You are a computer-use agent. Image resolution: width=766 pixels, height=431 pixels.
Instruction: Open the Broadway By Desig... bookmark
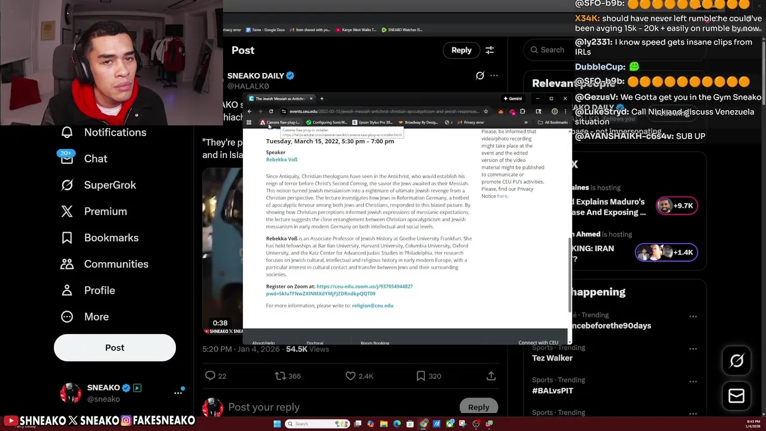(418, 122)
